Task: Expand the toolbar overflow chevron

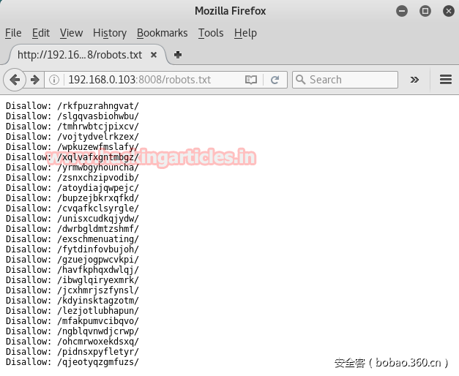Action: coord(414,80)
